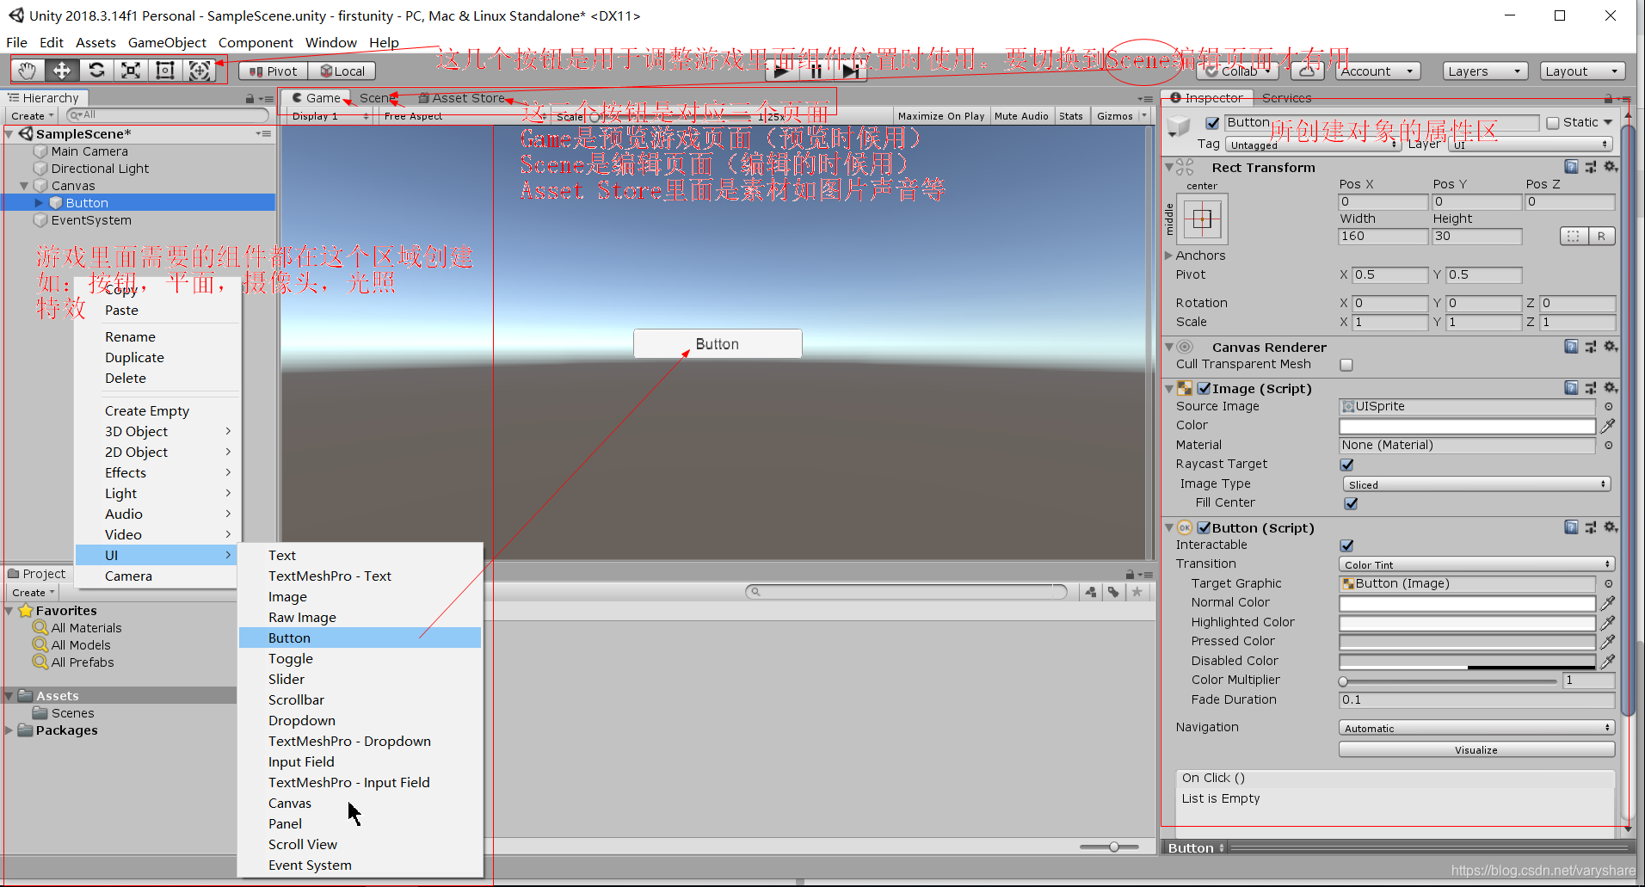Screen dimensions: 1645x887
Task: Open the Tag Untagged dropdown
Action: click(x=1313, y=145)
